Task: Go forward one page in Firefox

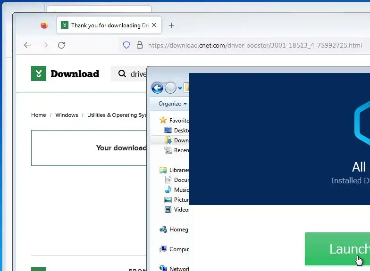Action: coord(44,45)
